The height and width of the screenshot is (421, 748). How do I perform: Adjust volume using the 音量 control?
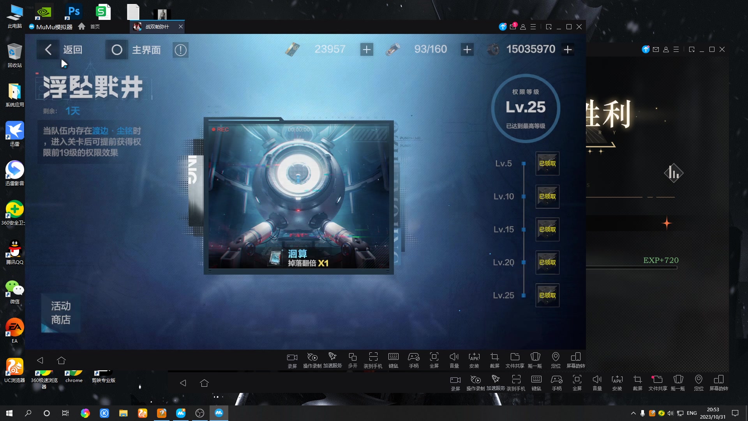454,359
